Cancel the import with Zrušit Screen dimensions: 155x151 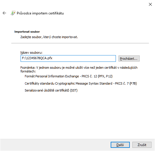[142, 145]
